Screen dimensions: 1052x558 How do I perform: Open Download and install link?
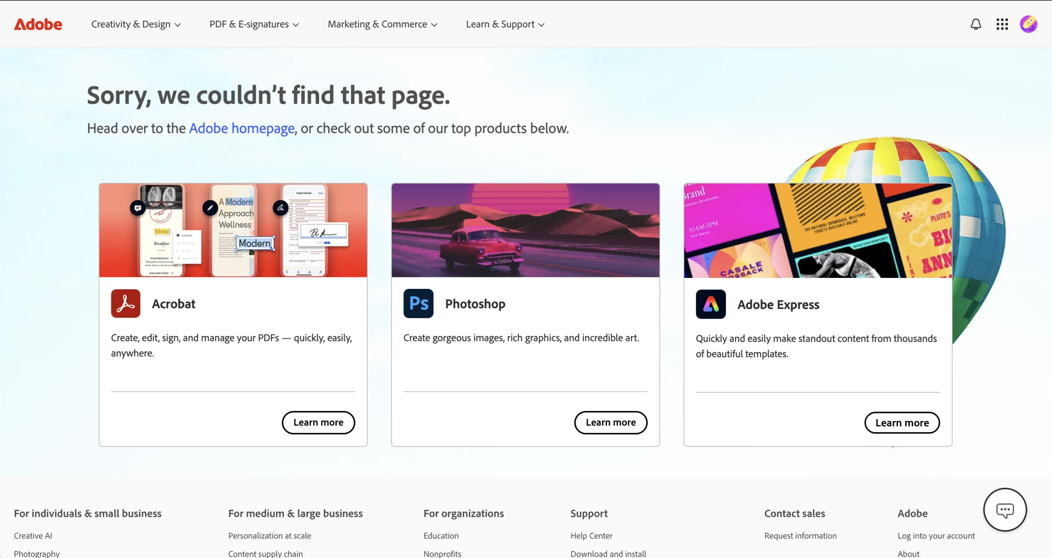(x=608, y=554)
